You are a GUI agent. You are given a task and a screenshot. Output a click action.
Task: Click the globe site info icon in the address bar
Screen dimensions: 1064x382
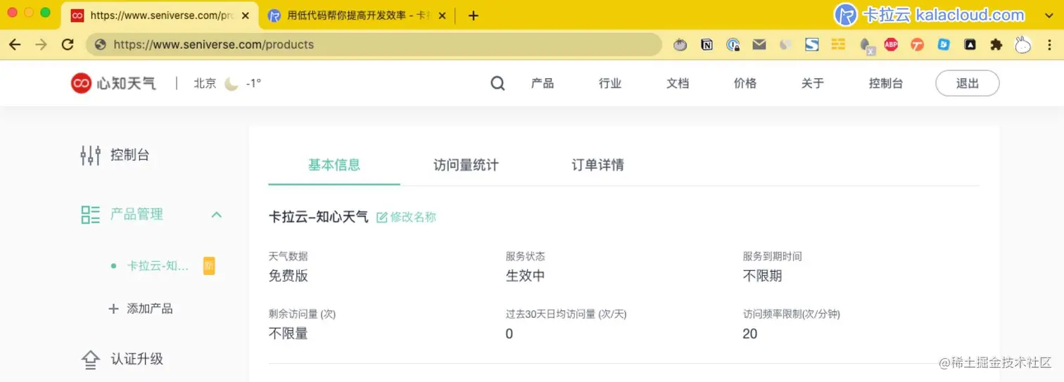click(101, 44)
